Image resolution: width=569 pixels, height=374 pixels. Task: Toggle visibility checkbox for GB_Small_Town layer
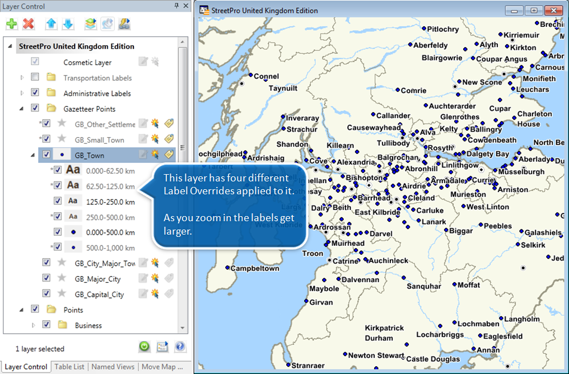[x=46, y=139]
